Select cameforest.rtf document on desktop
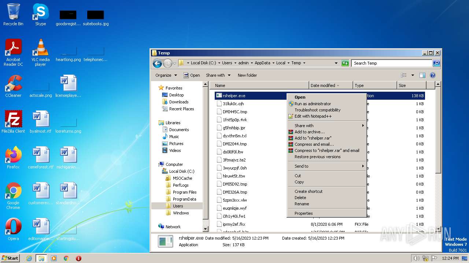This screenshot has height=263, width=469. [x=40, y=158]
